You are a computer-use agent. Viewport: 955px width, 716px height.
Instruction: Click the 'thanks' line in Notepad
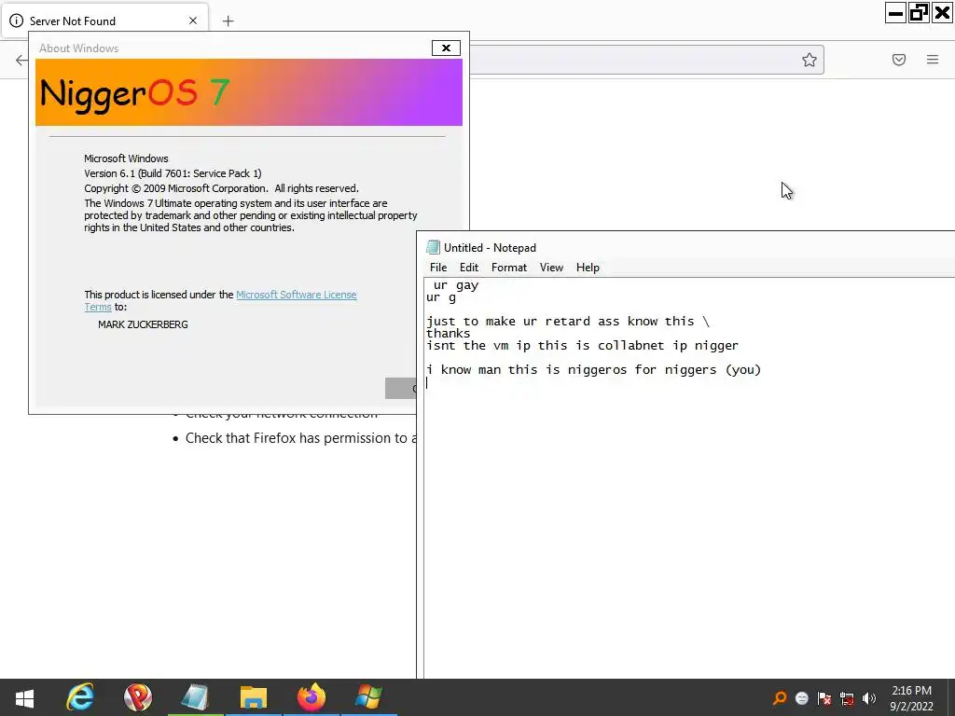point(449,334)
